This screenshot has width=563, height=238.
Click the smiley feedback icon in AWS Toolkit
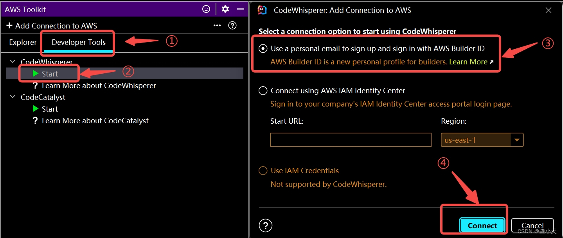[206, 9]
